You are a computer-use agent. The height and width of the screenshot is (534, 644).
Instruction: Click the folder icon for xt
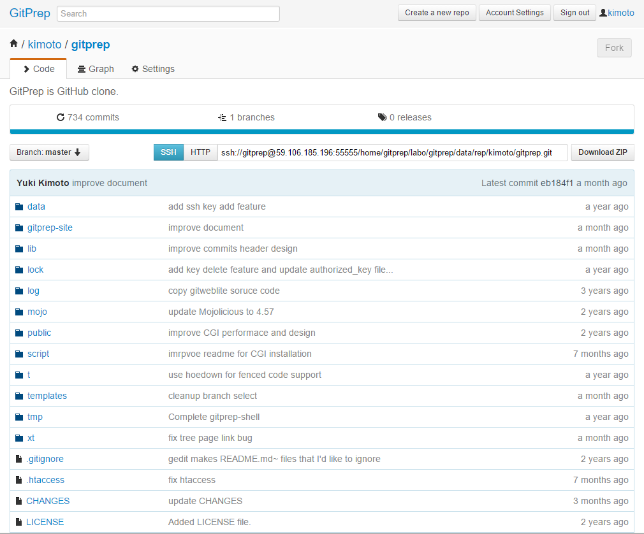(19, 438)
